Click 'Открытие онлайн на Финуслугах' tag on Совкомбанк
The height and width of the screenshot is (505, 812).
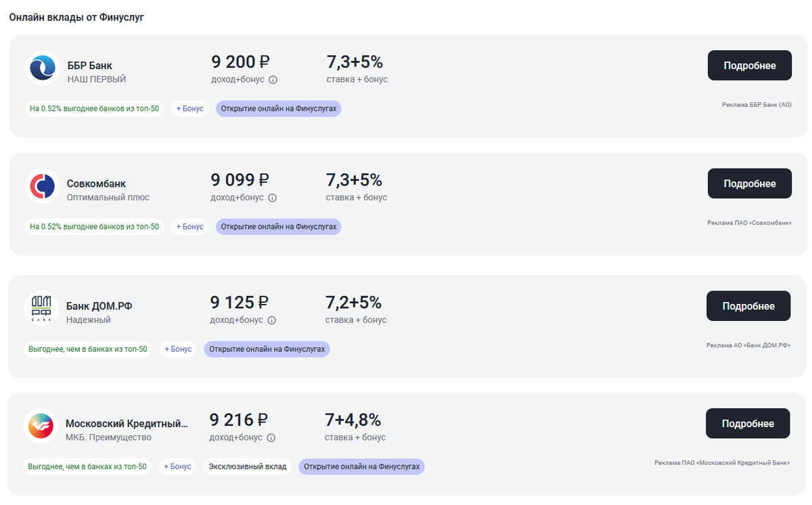tap(279, 227)
